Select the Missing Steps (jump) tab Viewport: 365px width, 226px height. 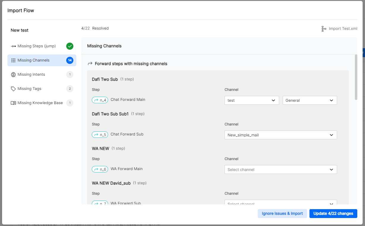(x=42, y=46)
